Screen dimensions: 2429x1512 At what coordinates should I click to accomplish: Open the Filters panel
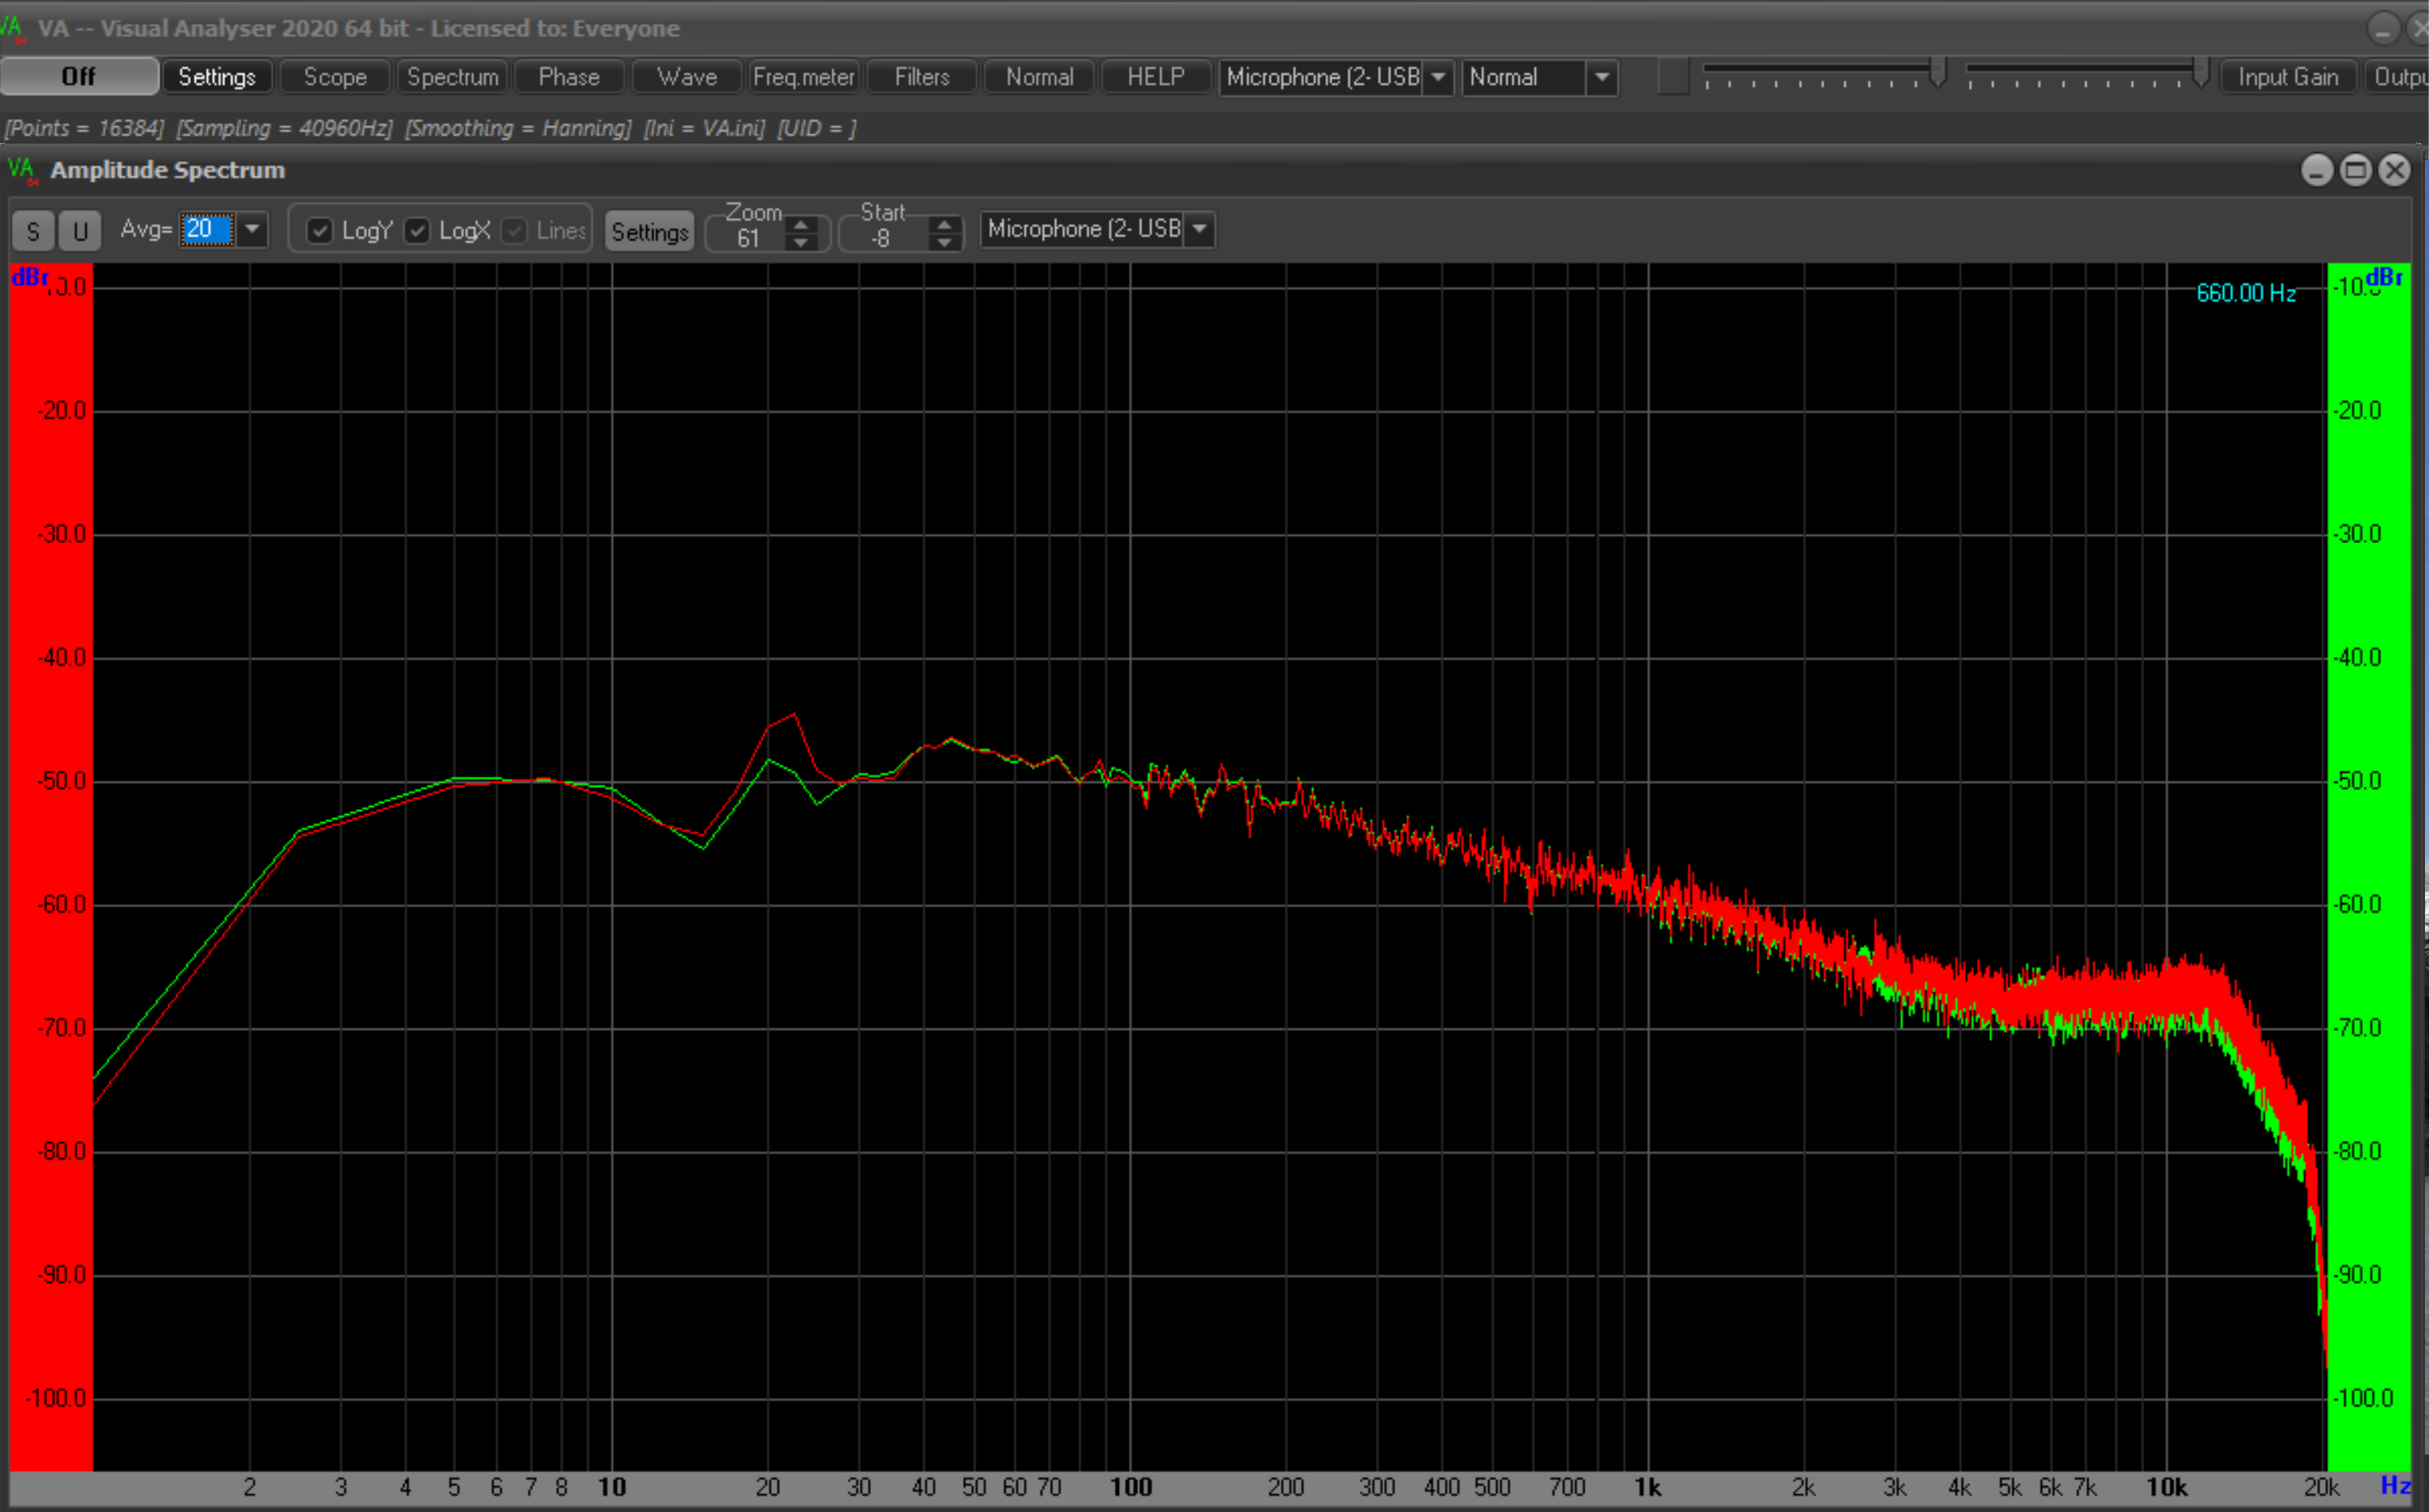tap(922, 76)
